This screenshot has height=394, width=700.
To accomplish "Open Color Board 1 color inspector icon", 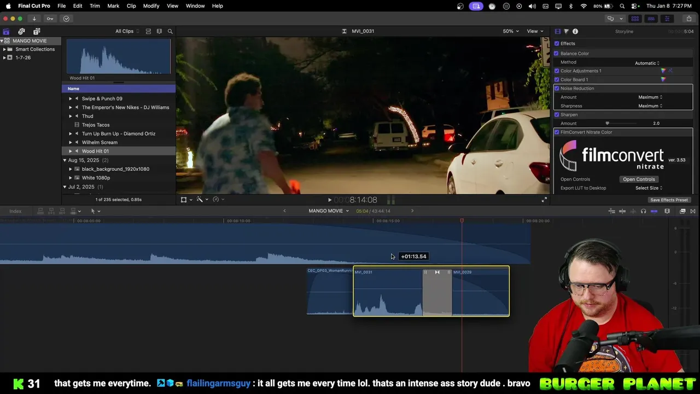I will pos(663,79).
